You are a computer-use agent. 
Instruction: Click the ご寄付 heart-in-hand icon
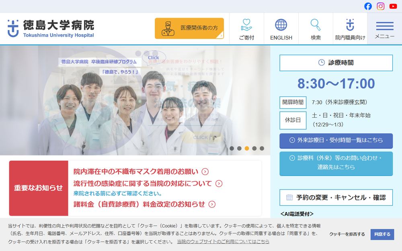tap(246, 25)
